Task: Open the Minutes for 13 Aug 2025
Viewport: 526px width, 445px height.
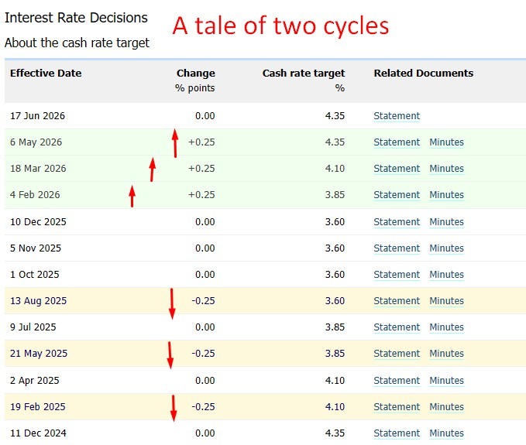Action: click(446, 301)
